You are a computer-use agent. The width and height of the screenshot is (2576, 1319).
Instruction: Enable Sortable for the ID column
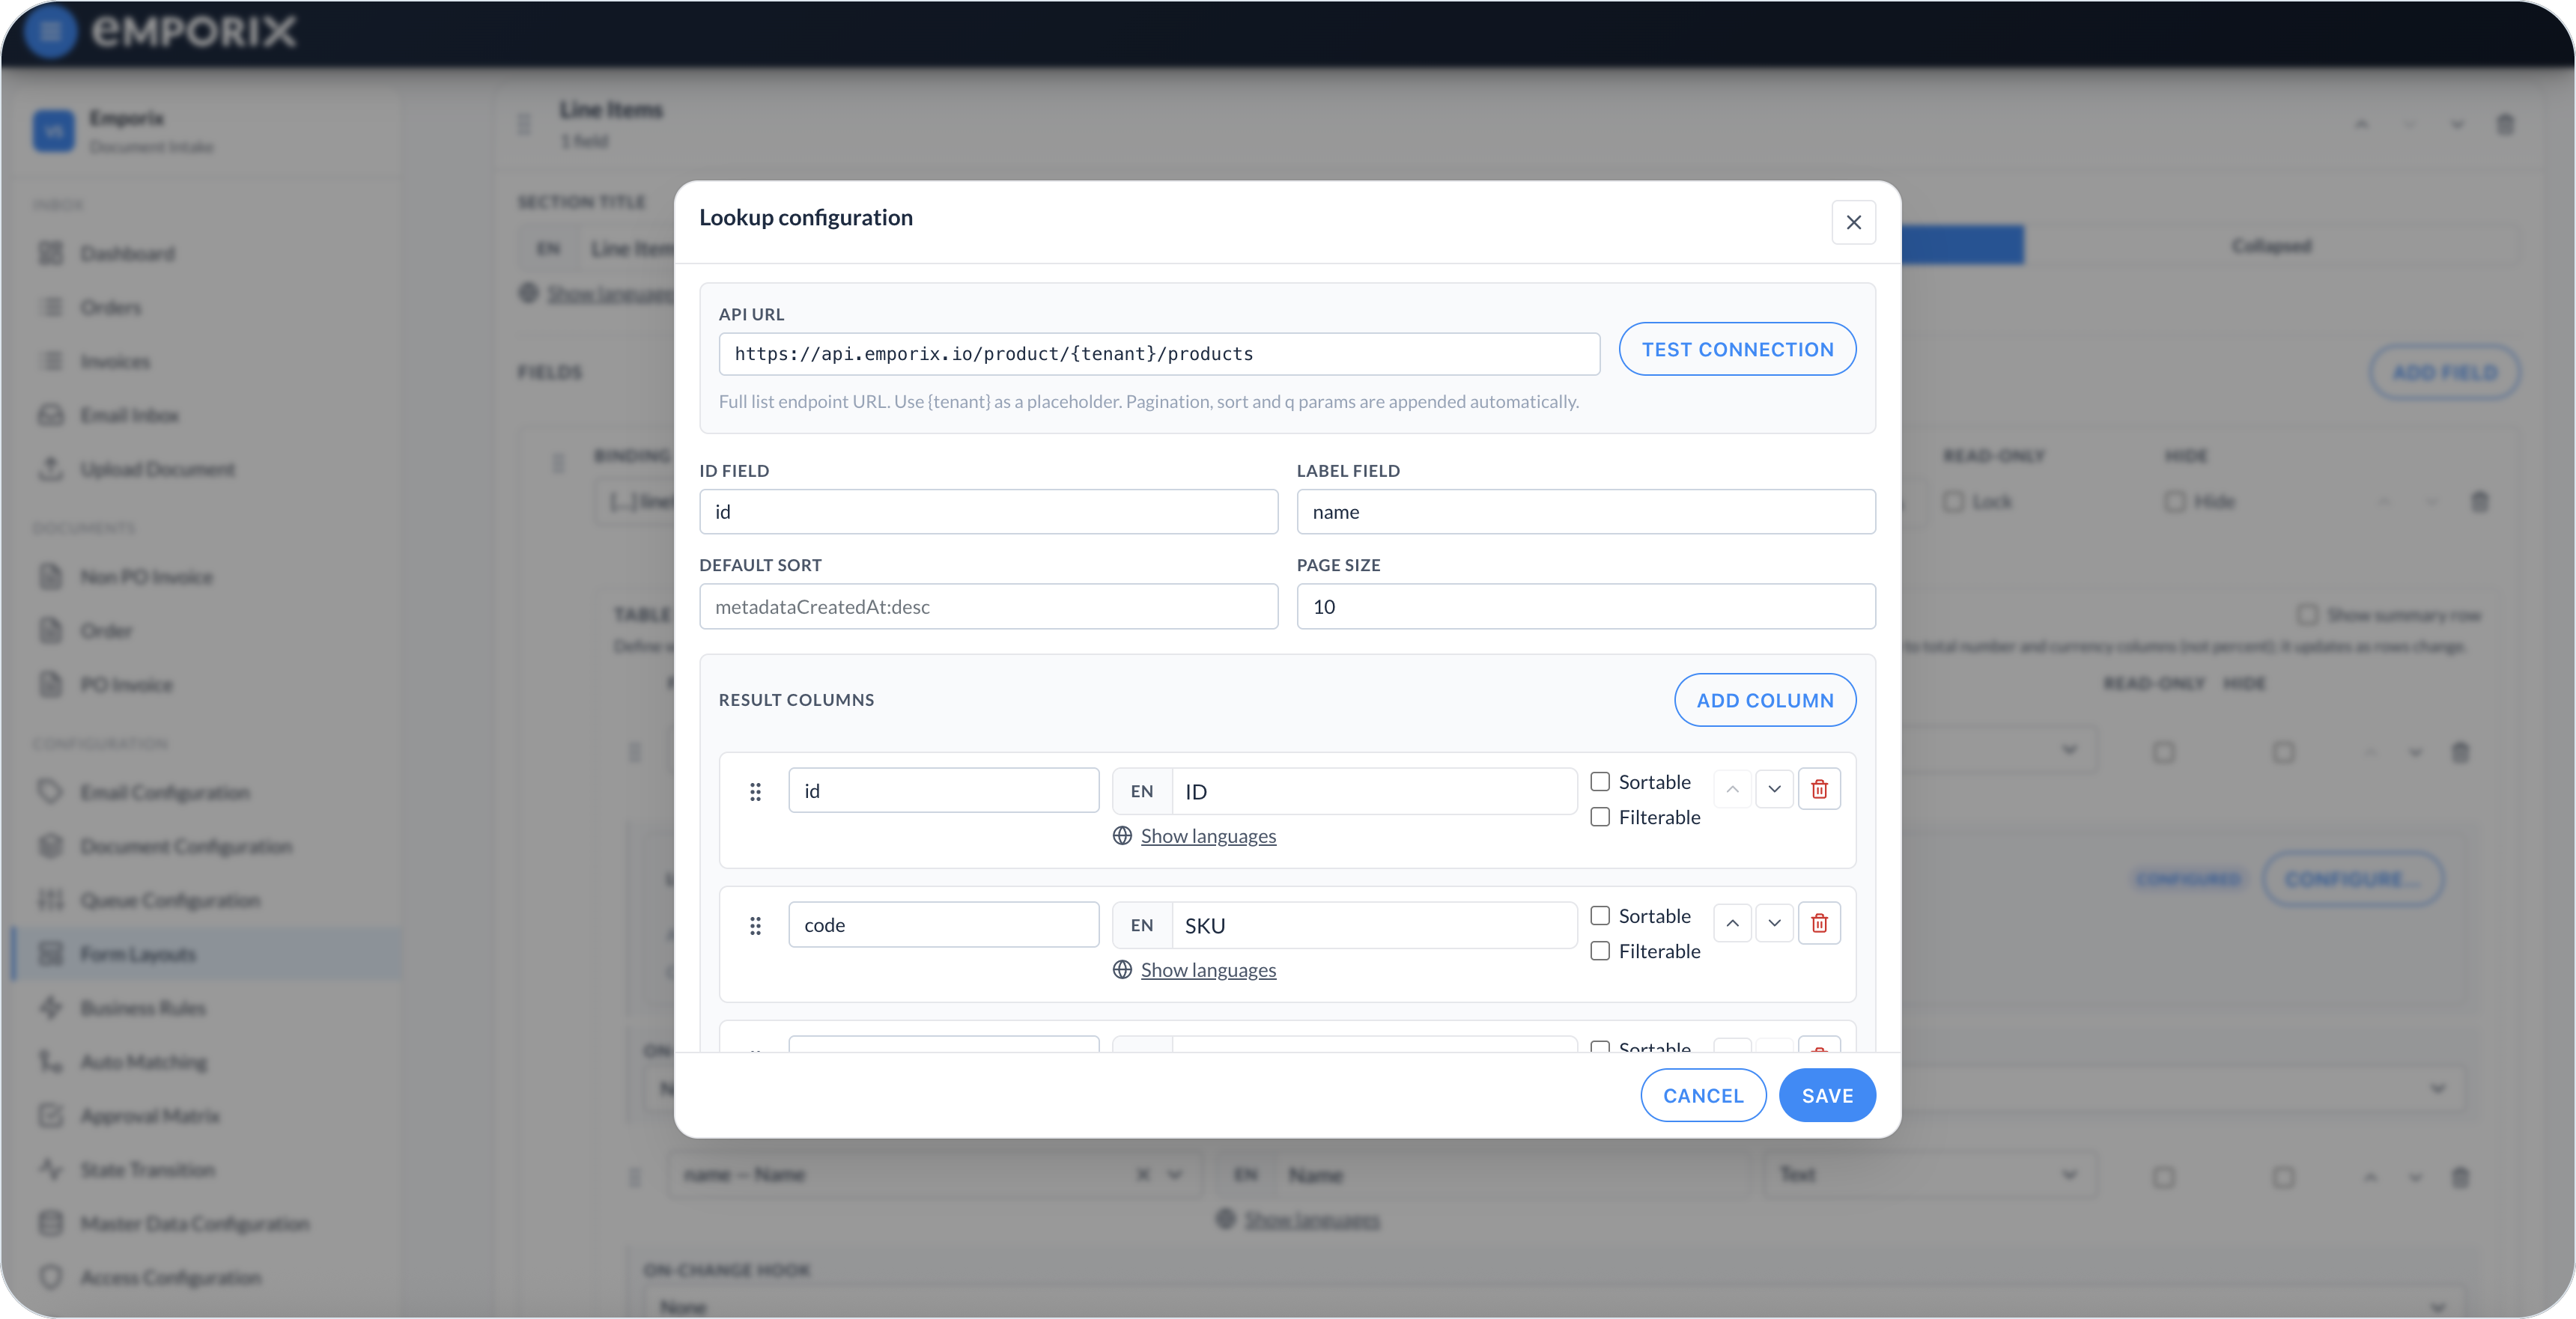[x=1600, y=782]
